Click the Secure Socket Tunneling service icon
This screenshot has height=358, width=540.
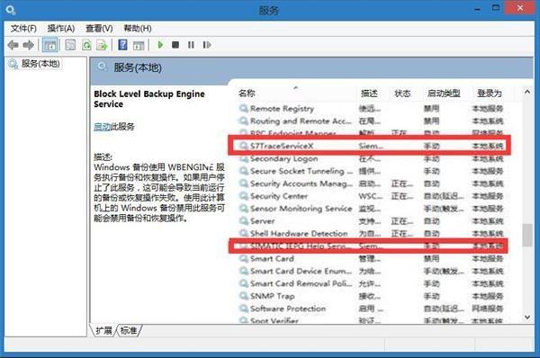click(244, 171)
